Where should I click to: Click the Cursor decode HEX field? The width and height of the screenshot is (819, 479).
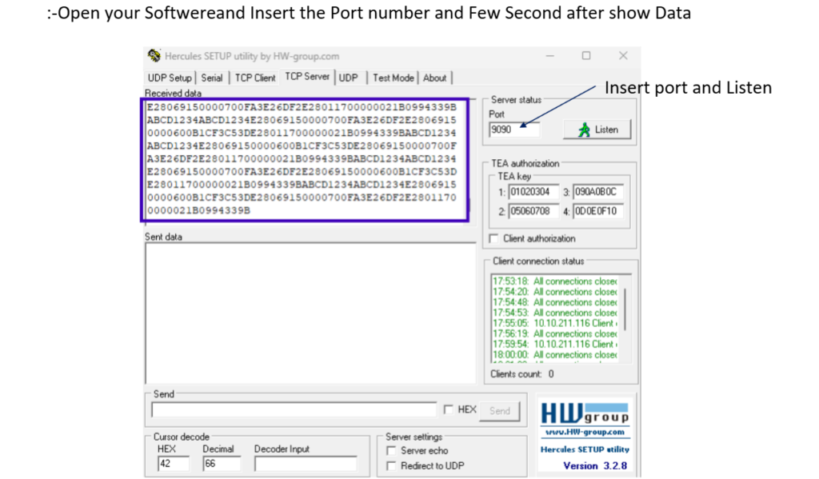click(x=174, y=463)
